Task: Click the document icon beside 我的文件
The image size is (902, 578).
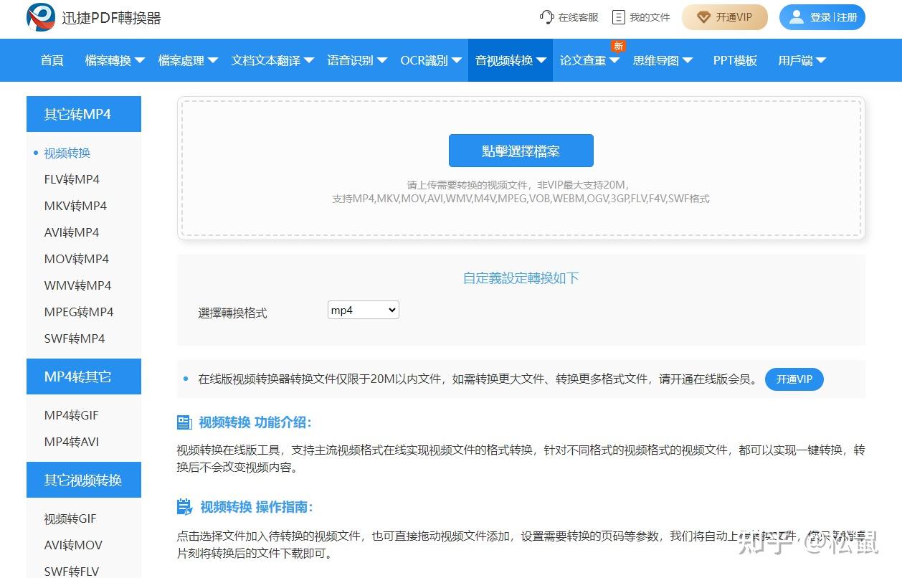Action: pos(618,17)
